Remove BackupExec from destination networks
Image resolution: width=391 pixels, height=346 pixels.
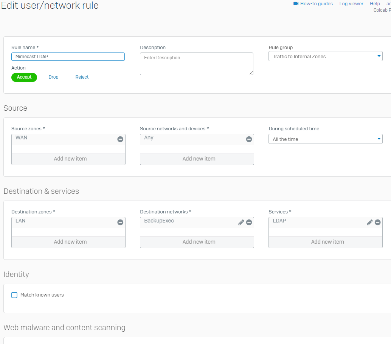click(249, 222)
